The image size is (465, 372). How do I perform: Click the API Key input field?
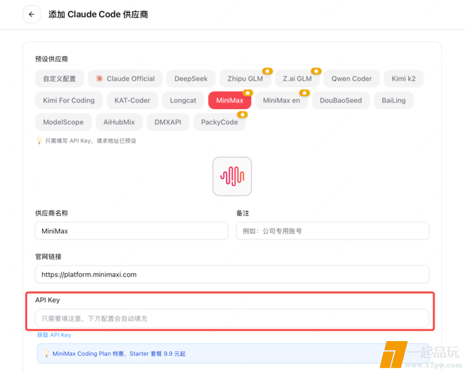[x=232, y=318]
